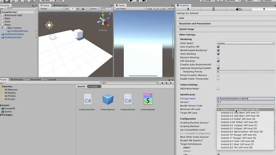
Task: Click the 'In Assets' search filter button
Action: coord(94,87)
